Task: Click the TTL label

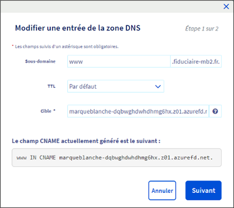Action: pyautogui.click(x=52, y=86)
